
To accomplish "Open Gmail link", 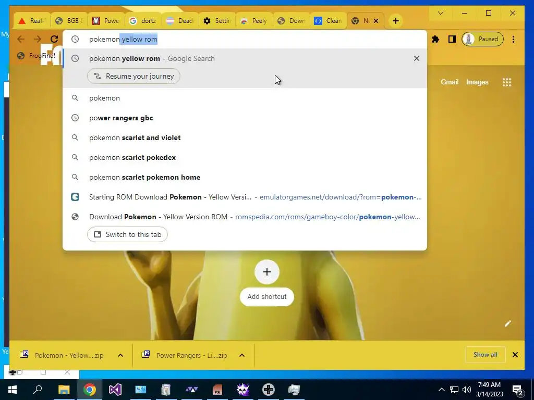I will (x=450, y=82).
